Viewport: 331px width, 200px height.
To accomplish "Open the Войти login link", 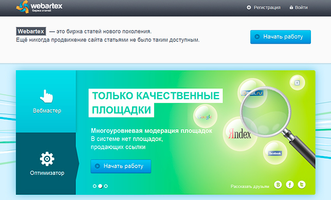I will (x=301, y=8).
